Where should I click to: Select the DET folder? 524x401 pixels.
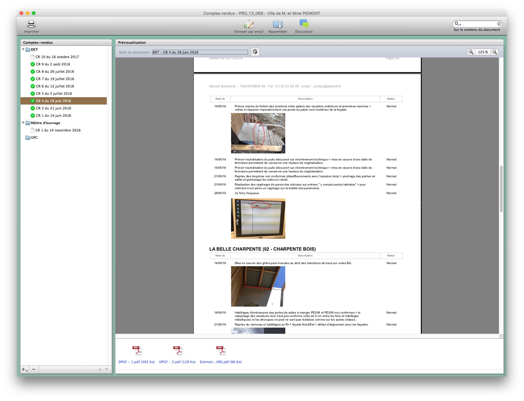tap(34, 49)
